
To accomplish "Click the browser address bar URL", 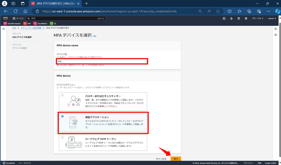I will (109, 11).
